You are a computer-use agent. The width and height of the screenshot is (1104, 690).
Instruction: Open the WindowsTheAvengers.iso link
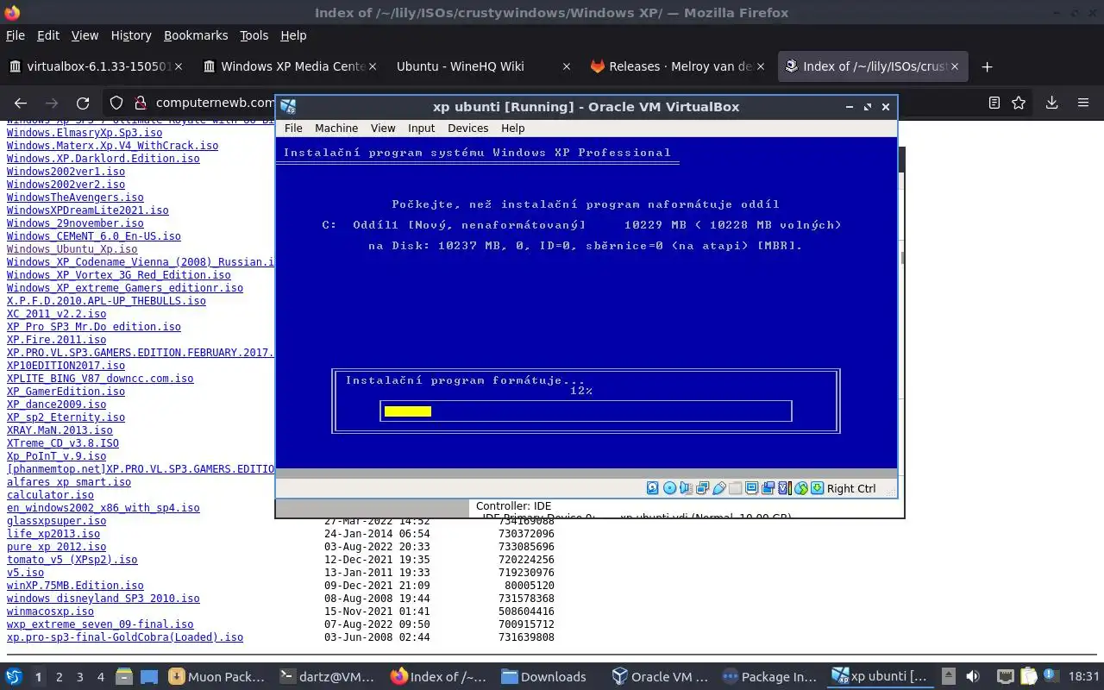[x=75, y=198]
